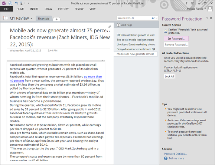Close the Password Protection pane
This screenshot has height=165, width=215.
(211, 18)
